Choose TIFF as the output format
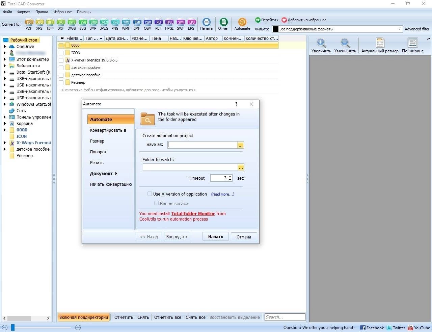This screenshot has width=432, height=332. tap(50, 24)
